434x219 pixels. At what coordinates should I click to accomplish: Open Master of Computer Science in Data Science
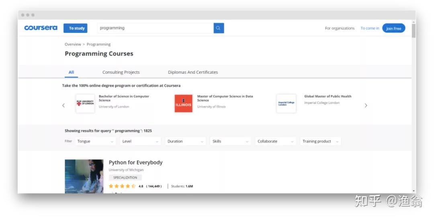(225, 98)
